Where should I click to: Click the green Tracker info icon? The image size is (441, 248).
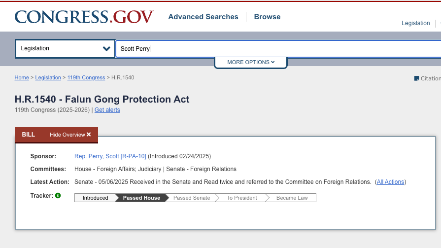(x=58, y=196)
